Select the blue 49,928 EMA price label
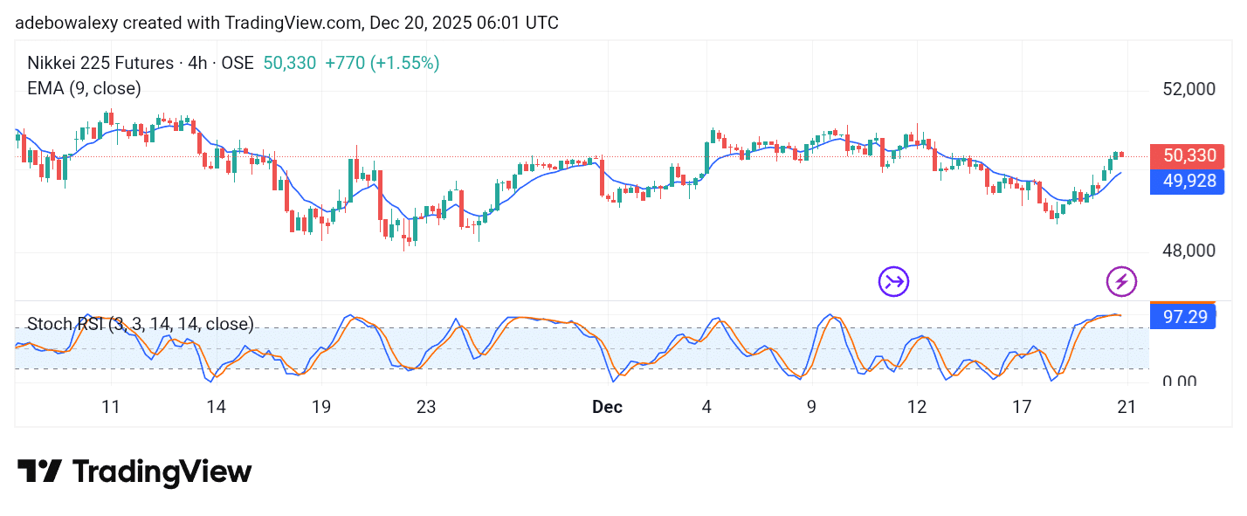Screen dimensions: 1247x516 tap(1187, 181)
